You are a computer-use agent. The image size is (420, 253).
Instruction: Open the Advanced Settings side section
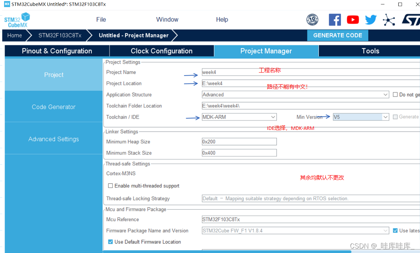[x=54, y=139]
